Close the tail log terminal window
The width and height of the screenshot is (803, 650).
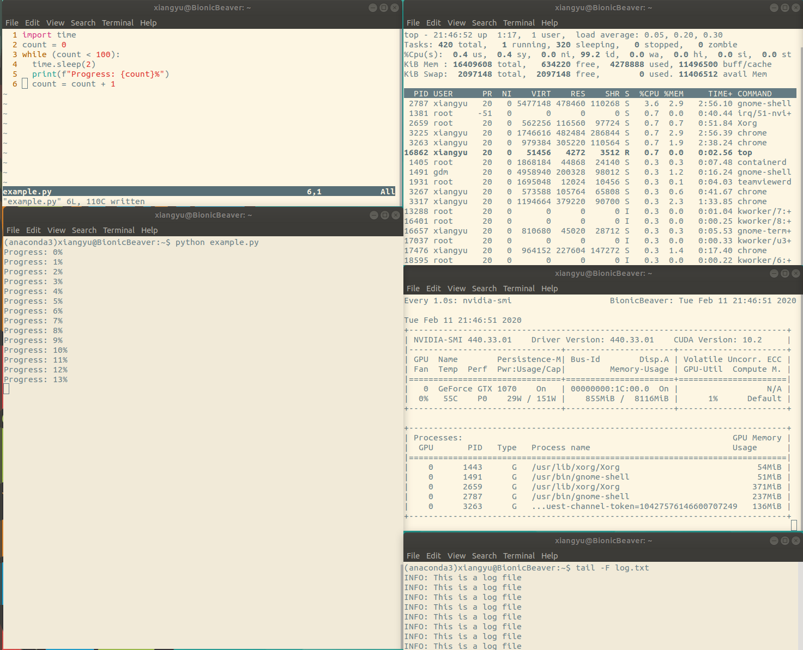796,541
